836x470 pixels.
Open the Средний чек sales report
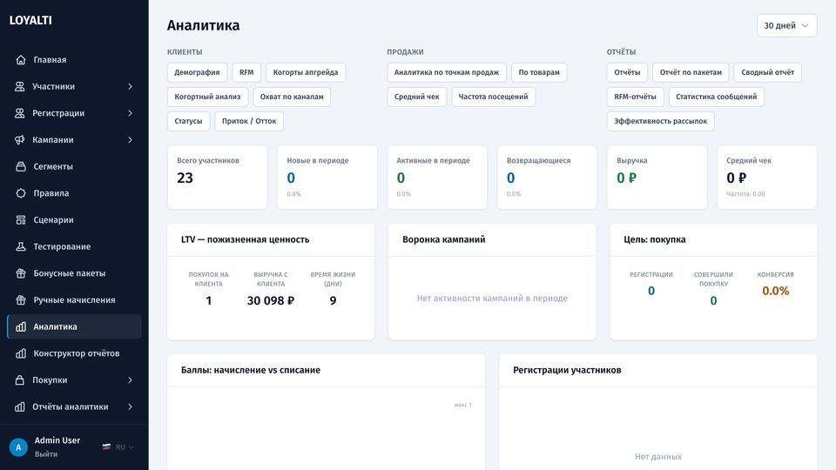[417, 97]
